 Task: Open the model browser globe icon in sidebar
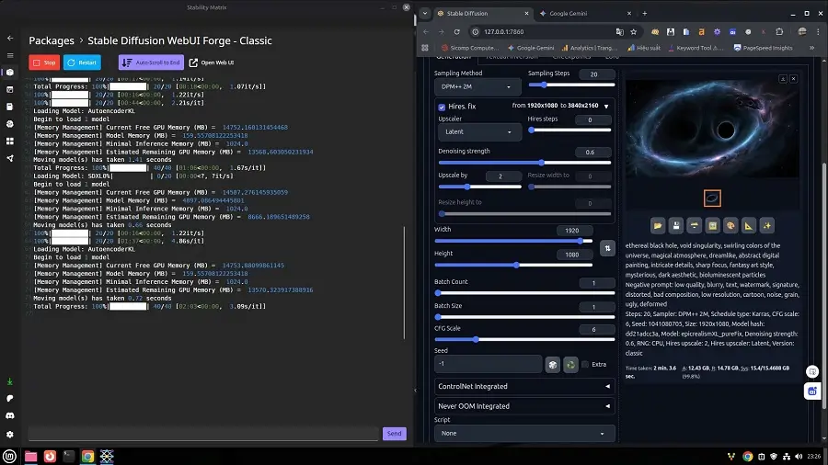tap(10, 124)
